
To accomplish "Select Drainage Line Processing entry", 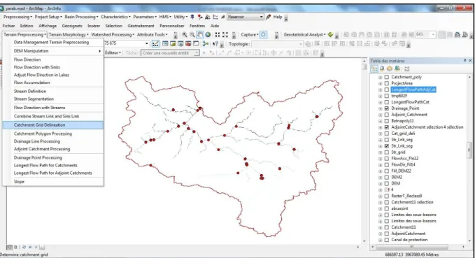I will (37, 141).
